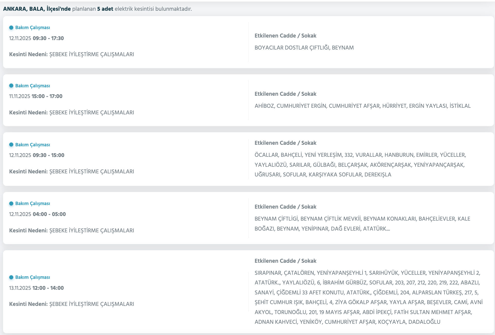Click the ANKARA, BALA, İlçesi'nde heading text

coord(37,9)
